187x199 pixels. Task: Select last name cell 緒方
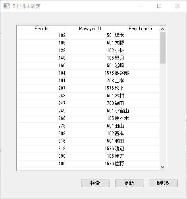pyautogui.click(x=137, y=156)
